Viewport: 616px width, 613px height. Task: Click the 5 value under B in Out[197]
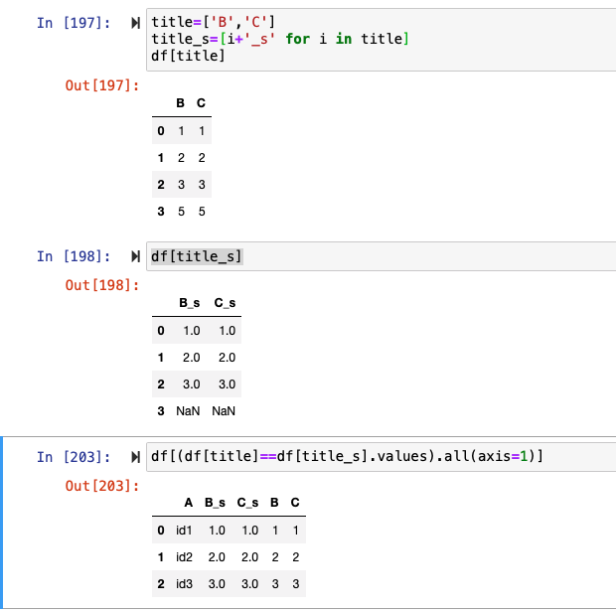click(181, 212)
